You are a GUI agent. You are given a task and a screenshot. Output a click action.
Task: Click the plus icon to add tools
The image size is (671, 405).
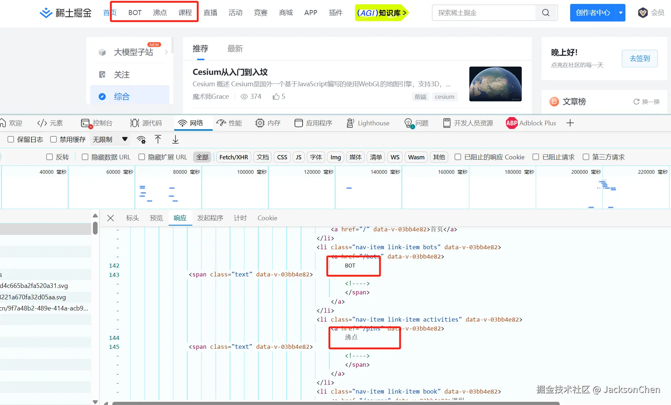coord(570,123)
